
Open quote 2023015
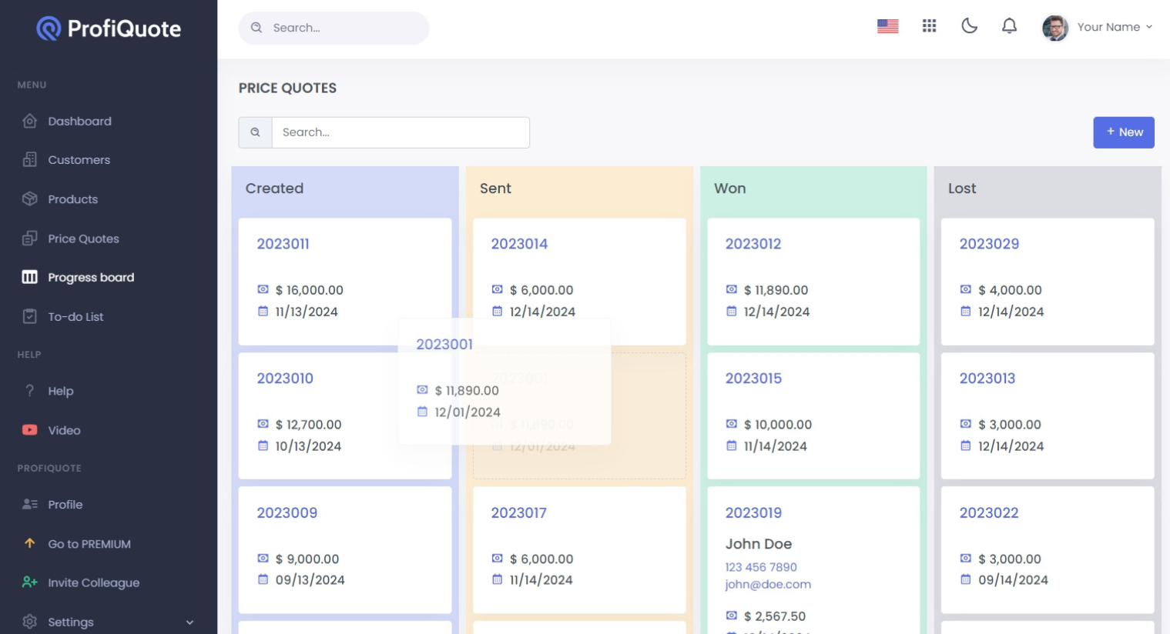coord(753,379)
